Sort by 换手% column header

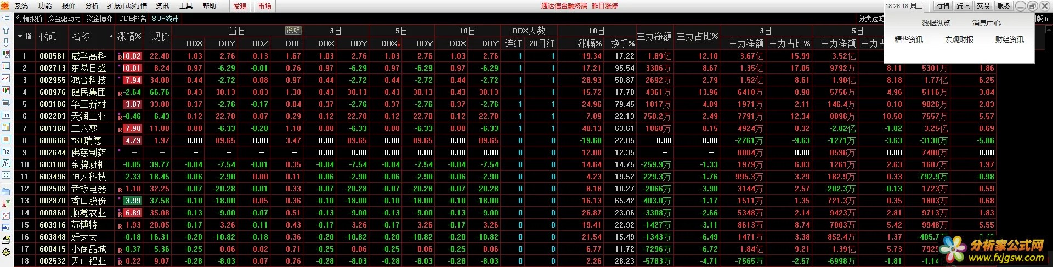pyautogui.click(x=622, y=43)
